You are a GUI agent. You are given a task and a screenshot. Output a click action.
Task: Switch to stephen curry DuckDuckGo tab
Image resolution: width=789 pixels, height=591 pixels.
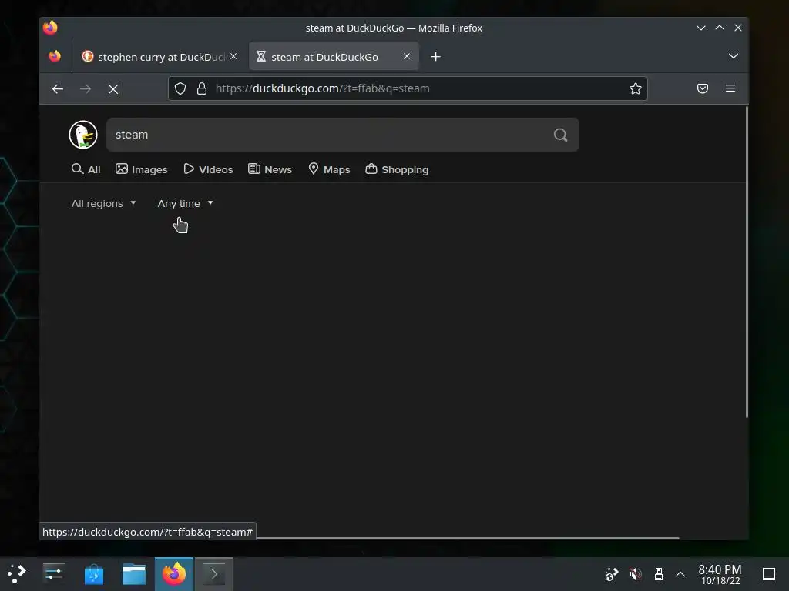pyautogui.click(x=159, y=57)
